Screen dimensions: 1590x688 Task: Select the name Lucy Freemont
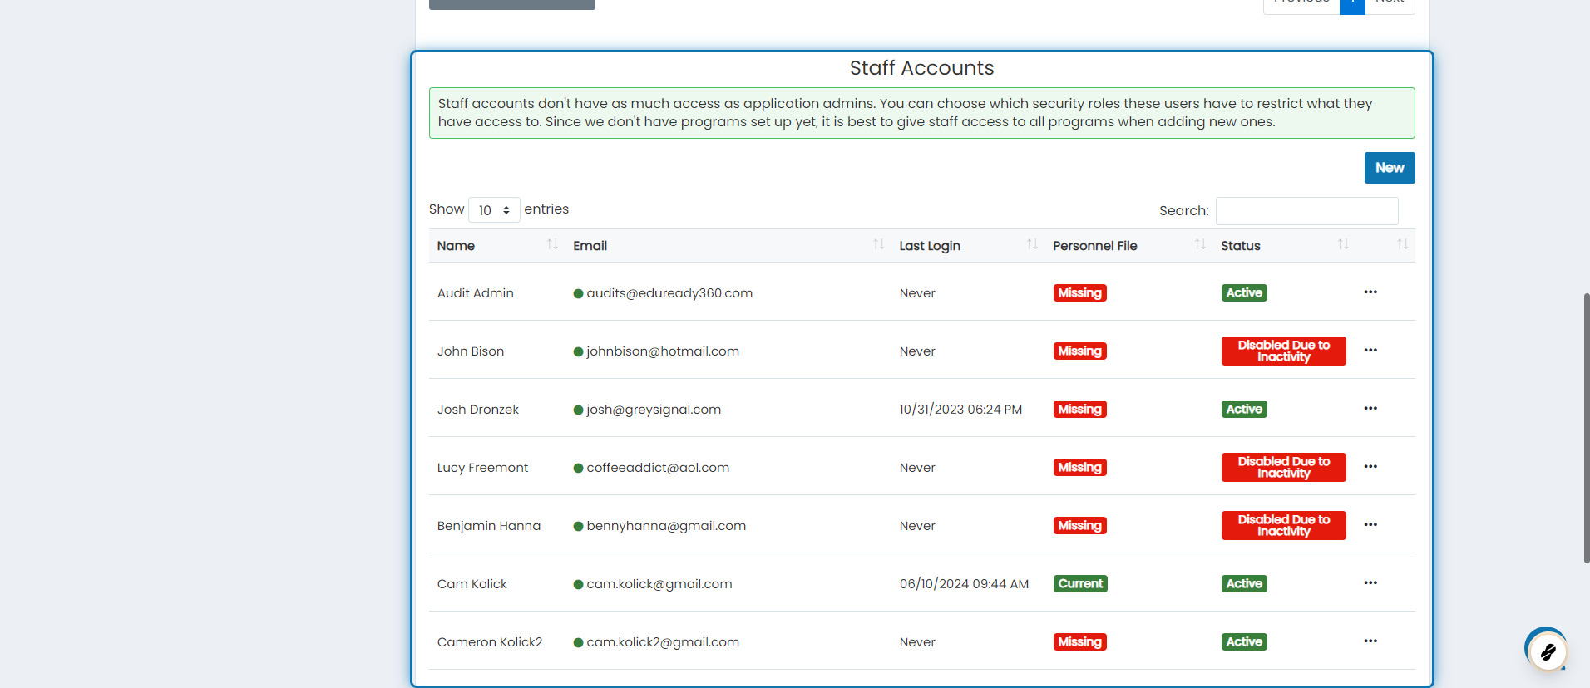tap(482, 468)
